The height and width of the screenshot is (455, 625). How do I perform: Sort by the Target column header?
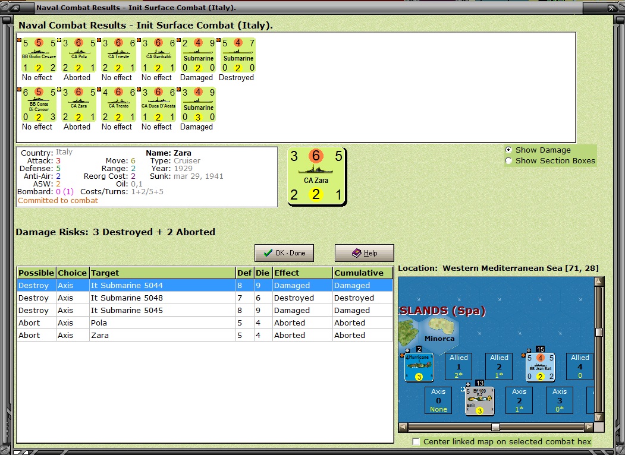click(x=162, y=273)
